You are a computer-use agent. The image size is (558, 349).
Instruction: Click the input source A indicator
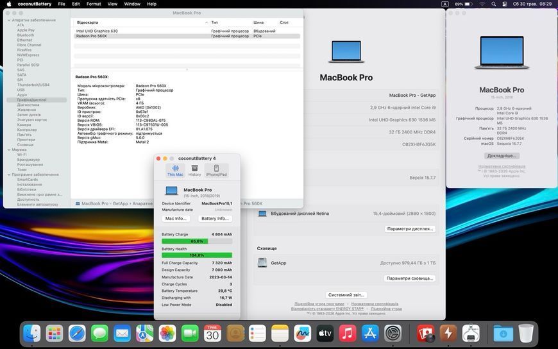click(445, 4)
